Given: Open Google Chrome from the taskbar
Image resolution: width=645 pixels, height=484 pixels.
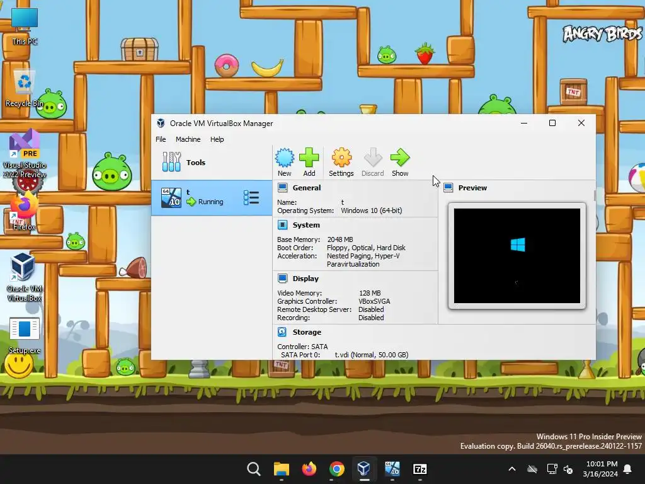Looking at the screenshot, I should coord(336,469).
